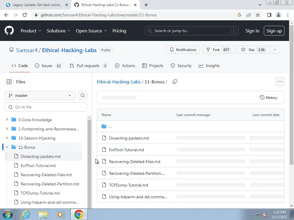Screen dimensions: 294x220
Task: Open Using-hdparm-and-dd-comma... in the file table
Action: [138, 197]
